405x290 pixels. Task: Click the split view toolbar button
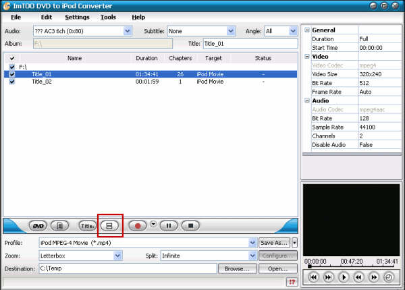109,226
